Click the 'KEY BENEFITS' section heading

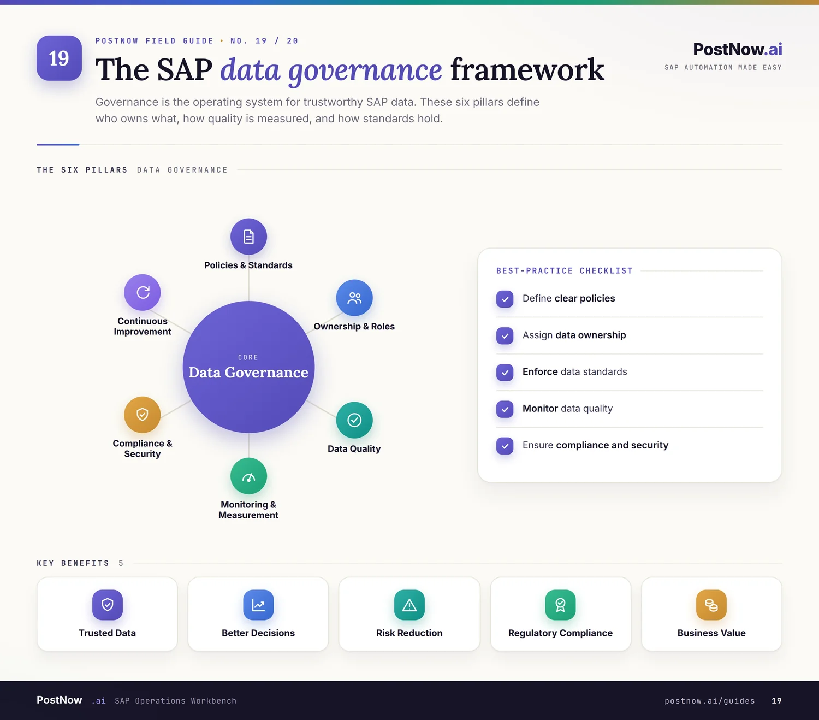(73, 563)
